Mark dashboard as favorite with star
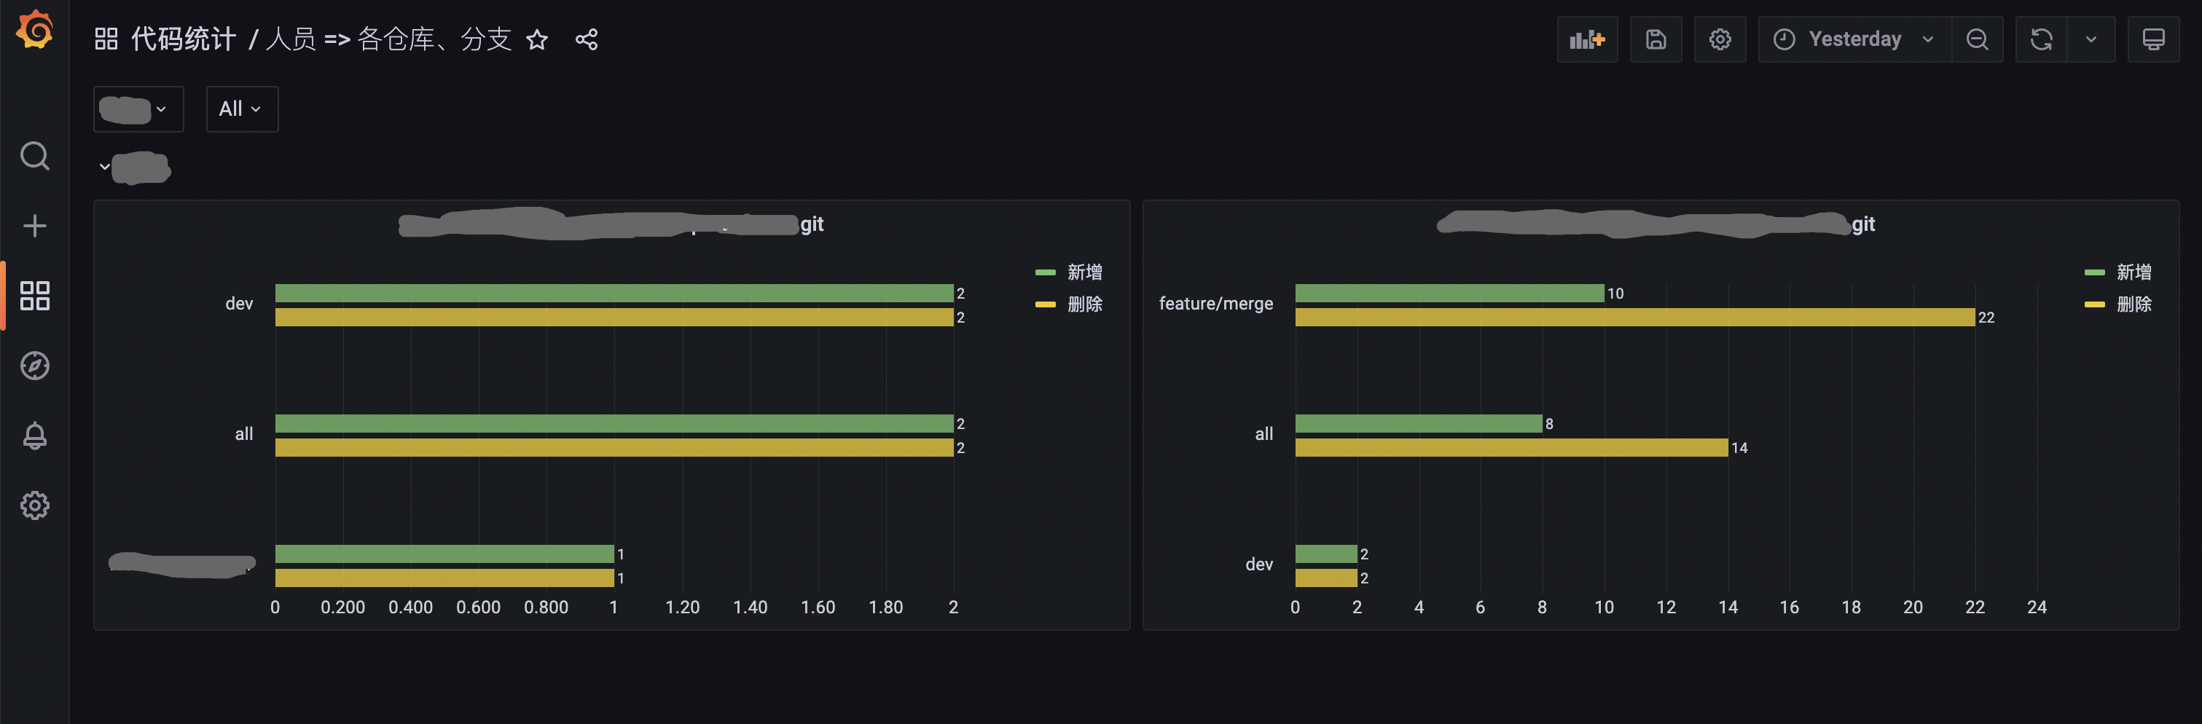This screenshot has height=724, width=2202. coord(537,39)
